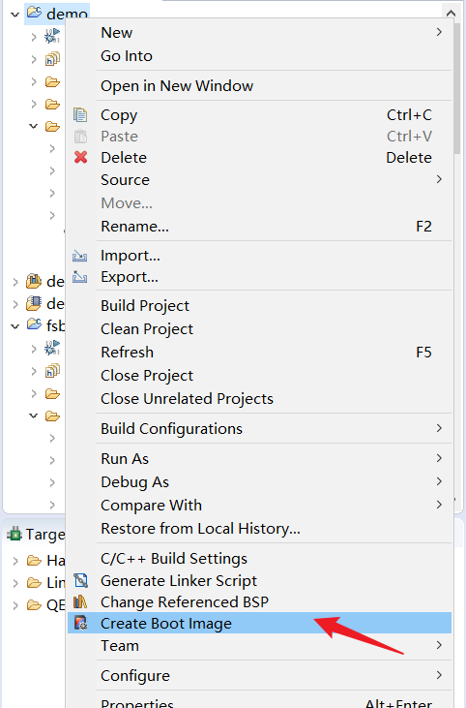The image size is (466, 708).
Task: Expand the QEMU folder under Target Connections
Action: (x=15, y=605)
